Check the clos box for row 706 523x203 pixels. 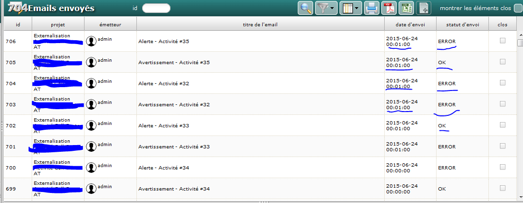502,41
